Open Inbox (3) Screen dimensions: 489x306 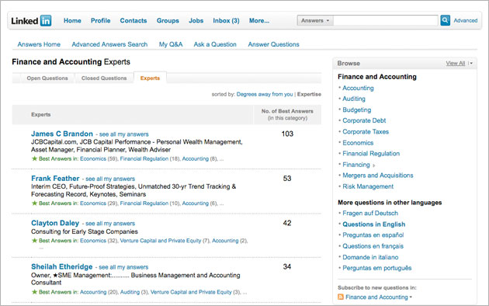pos(226,21)
